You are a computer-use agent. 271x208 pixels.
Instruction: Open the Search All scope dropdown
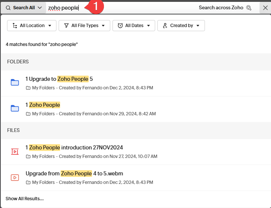[x=24, y=8]
